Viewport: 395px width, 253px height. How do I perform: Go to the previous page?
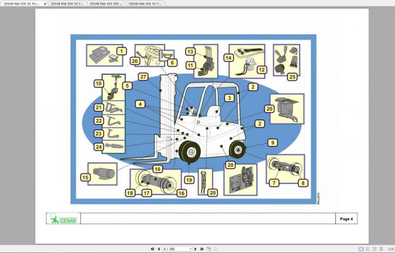159,249
